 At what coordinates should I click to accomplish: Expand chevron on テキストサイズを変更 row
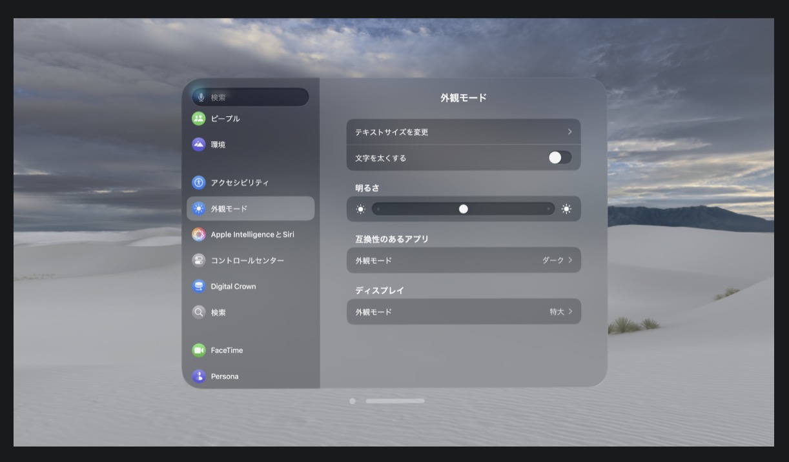569,132
